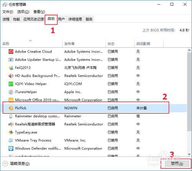The height and width of the screenshot is (171, 192).
Task: Click the IQIYI Video Helper icon
Action: 11,84
